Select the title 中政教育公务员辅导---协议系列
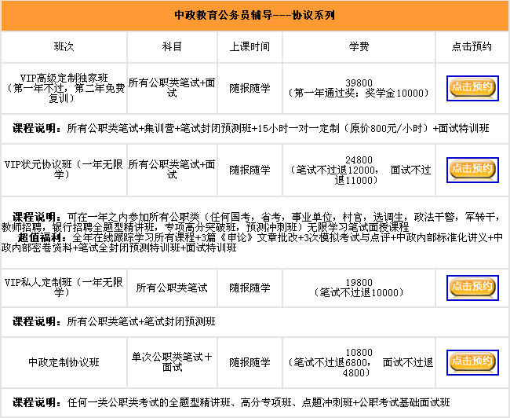Screen dimensions: 510x418 pos(255,15)
